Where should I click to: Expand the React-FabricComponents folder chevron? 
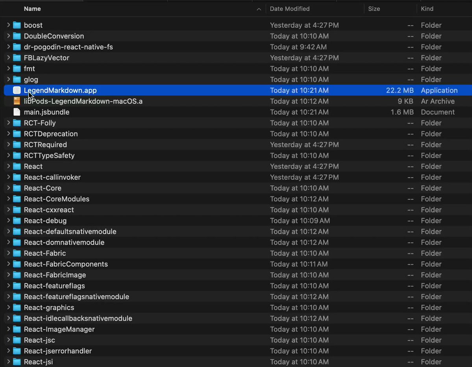click(8, 264)
